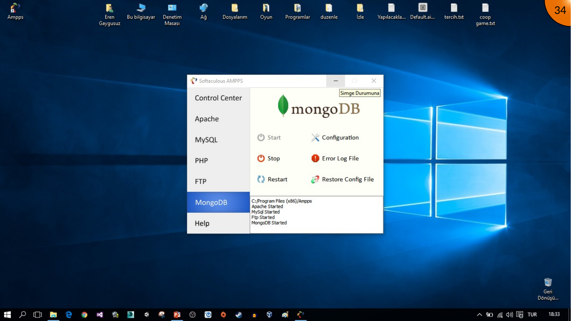Click the 'MongoDB Started' log line

[269, 223]
